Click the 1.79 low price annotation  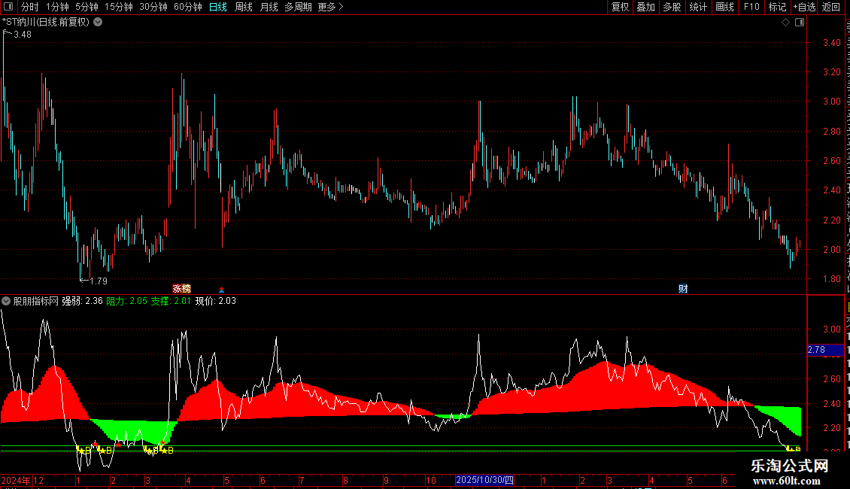point(98,281)
